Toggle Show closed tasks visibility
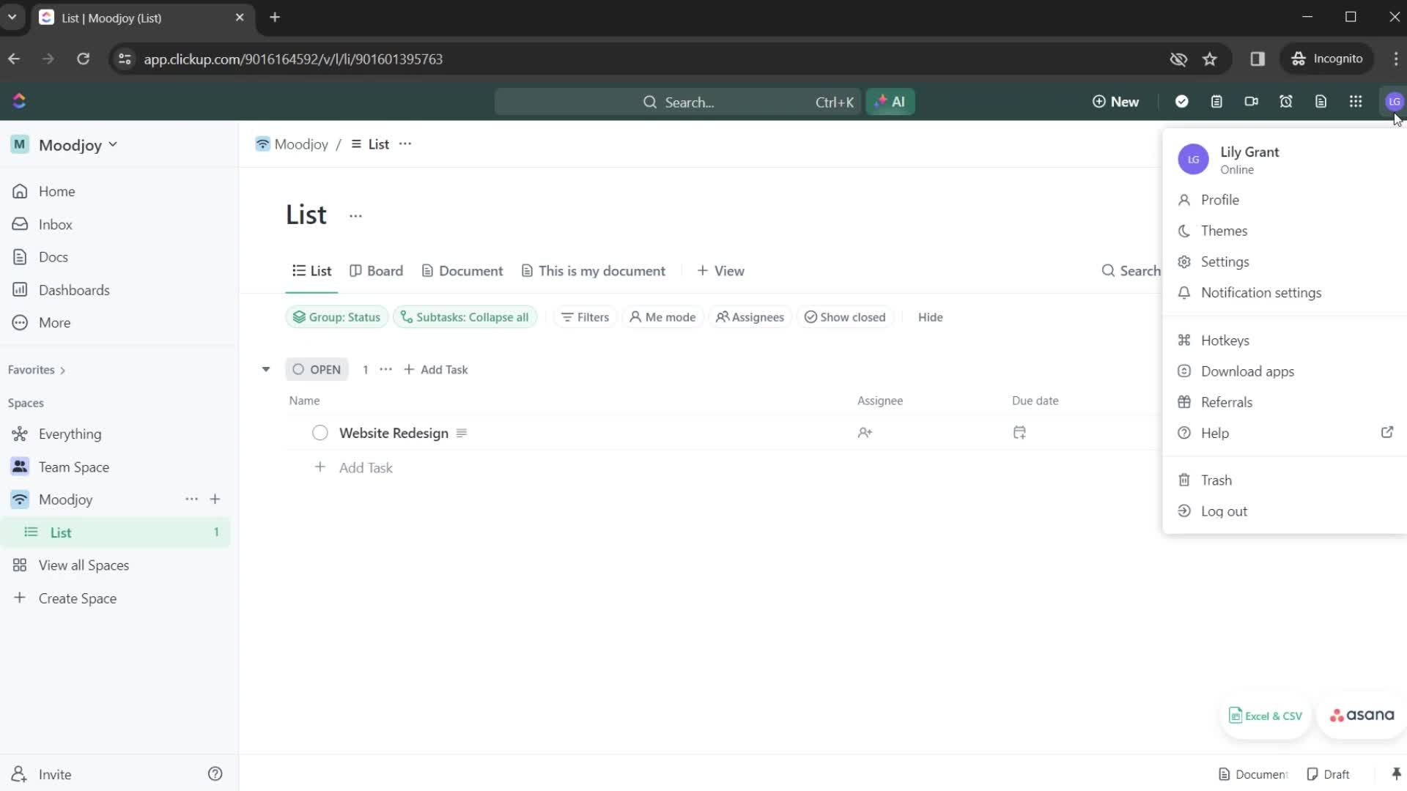 (846, 317)
